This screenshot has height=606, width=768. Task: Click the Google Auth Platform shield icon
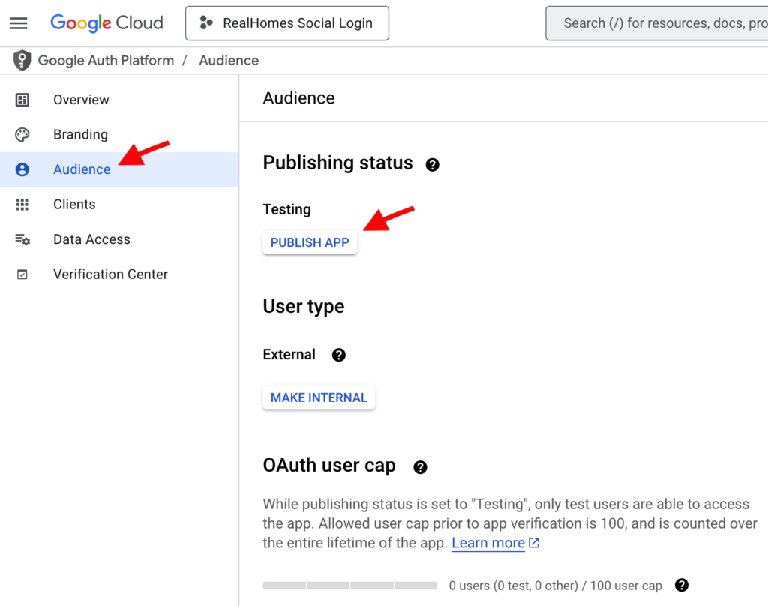[22, 60]
